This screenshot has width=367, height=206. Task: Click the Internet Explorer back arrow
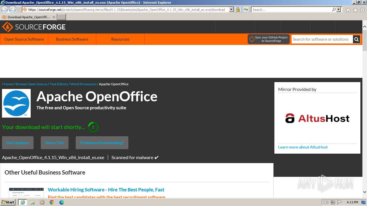pos(5,10)
